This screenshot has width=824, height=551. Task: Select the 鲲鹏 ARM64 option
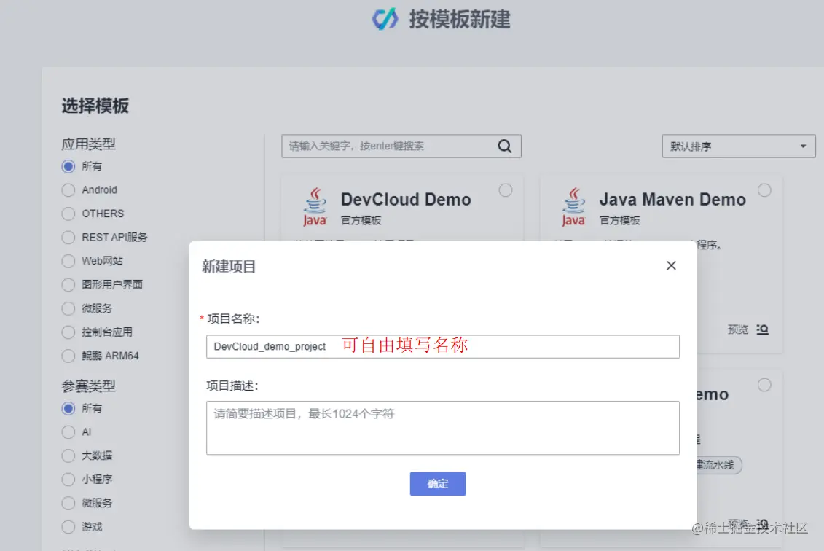click(68, 356)
